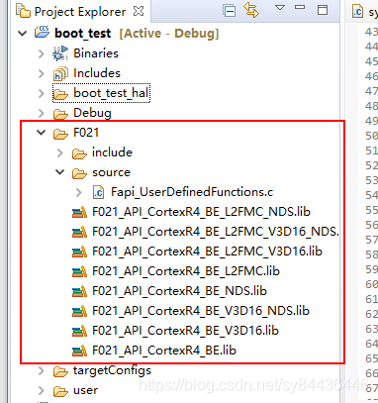Image resolution: width=378 pixels, height=403 pixels.
Task: Collapse All in Project Explorer toolbar
Action: [229, 11]
